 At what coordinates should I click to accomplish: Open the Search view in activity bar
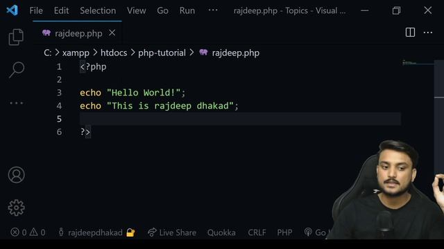17,70
